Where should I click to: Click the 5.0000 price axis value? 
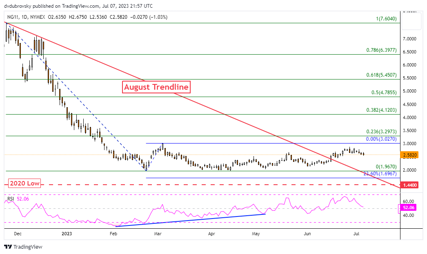pos(409,91)
